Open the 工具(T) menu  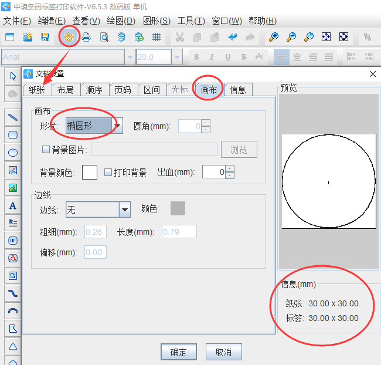pyautogui.click(x=191, y=21)
